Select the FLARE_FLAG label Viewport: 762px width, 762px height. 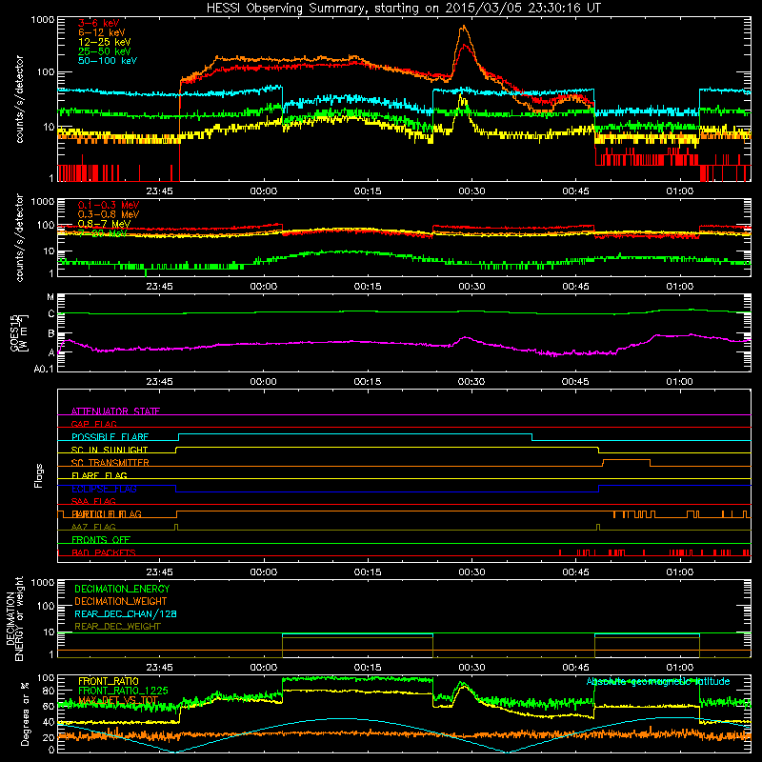click(x=99, y=475)
